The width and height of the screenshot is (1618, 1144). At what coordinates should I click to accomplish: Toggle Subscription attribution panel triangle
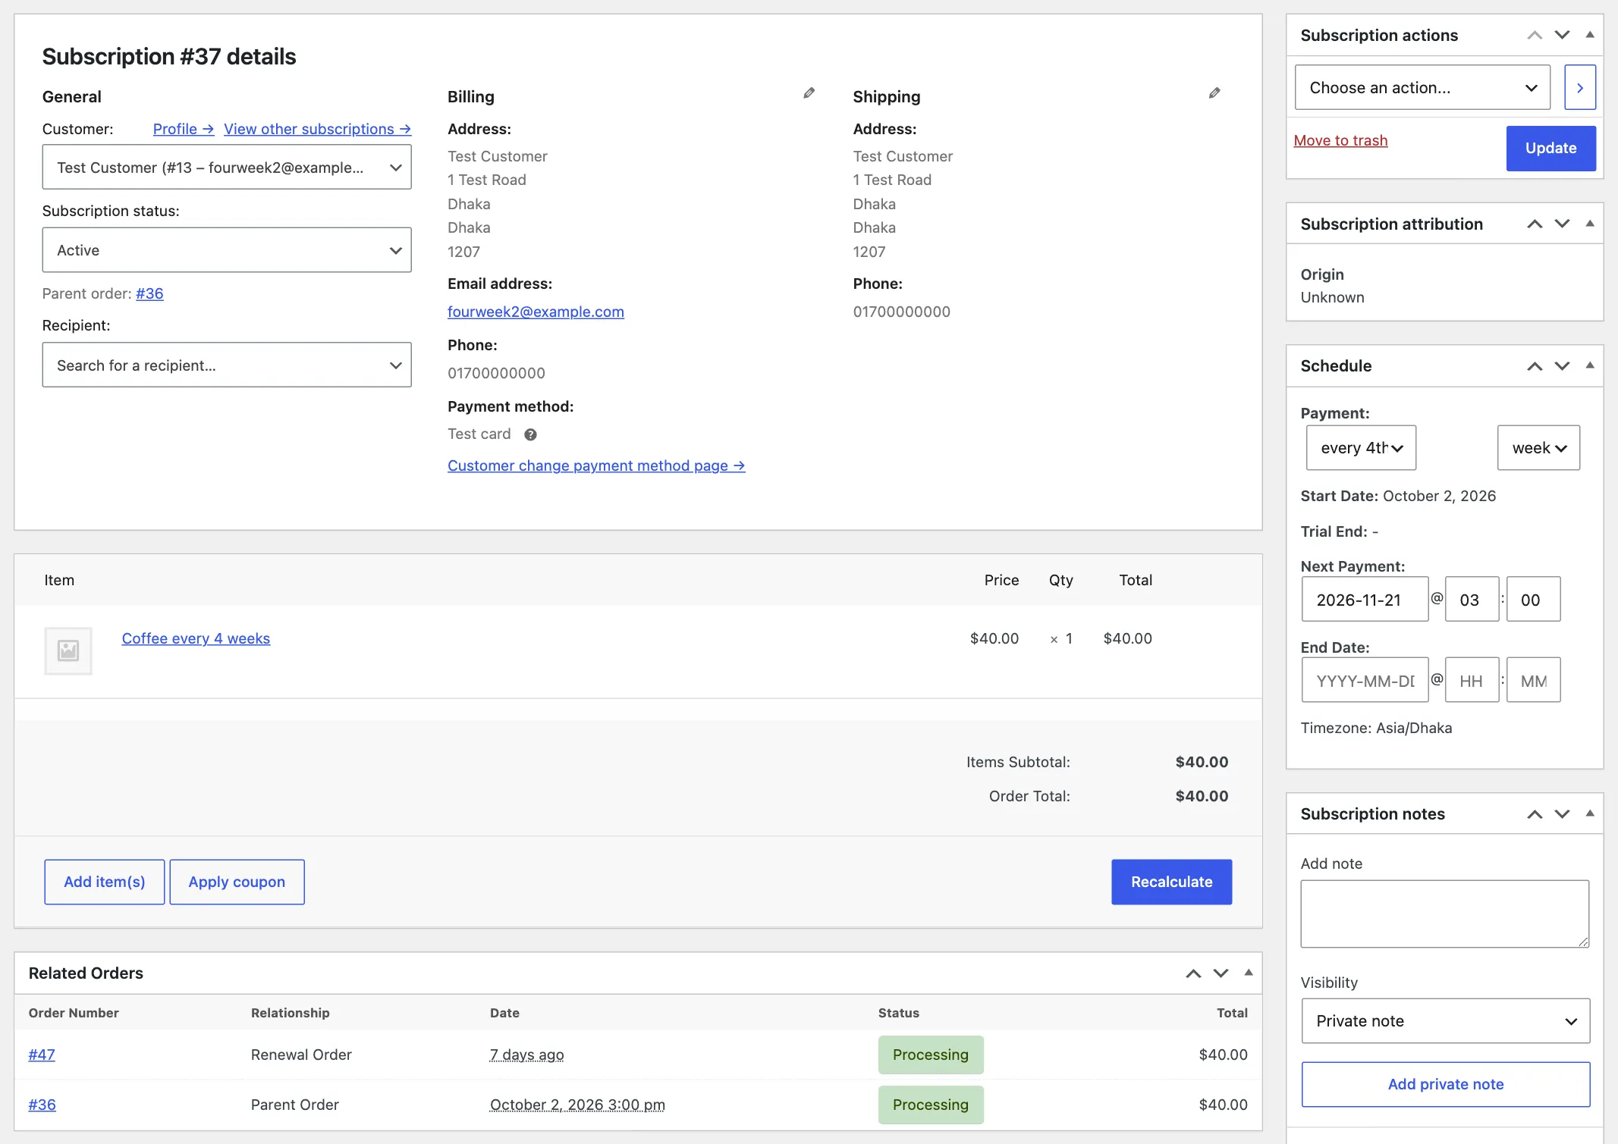1590,224
